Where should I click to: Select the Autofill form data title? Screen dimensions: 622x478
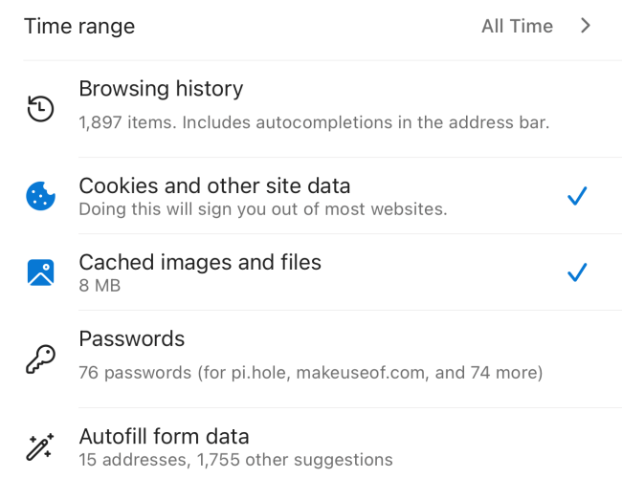(x=164, y=437)
